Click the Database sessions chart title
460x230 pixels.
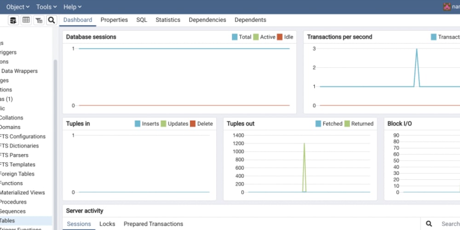pyautogui.click(x=91, y=37)
